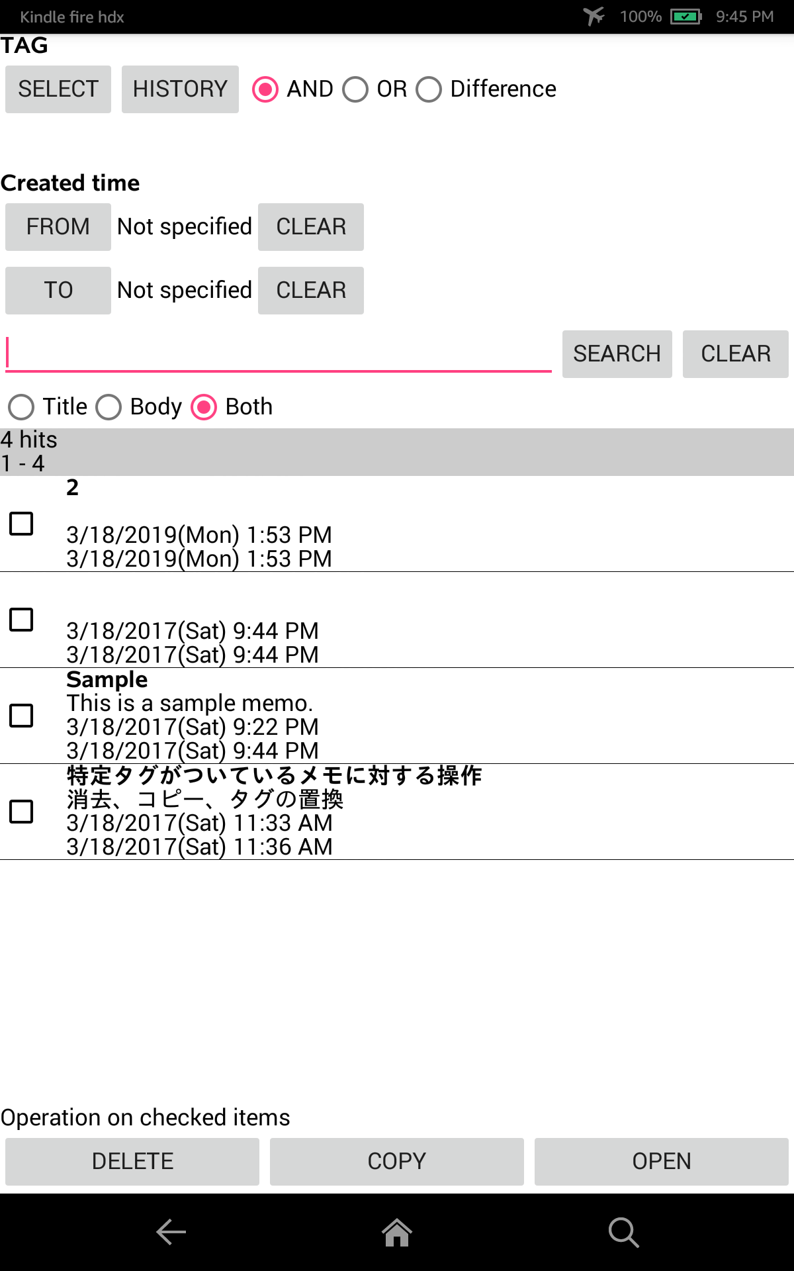COPY the checked memos
This screenshot has width=794, height=1271.
tap(396, 1161)
